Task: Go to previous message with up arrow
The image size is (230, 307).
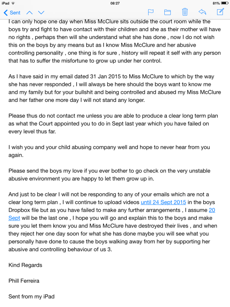Action: coord(29,13)
